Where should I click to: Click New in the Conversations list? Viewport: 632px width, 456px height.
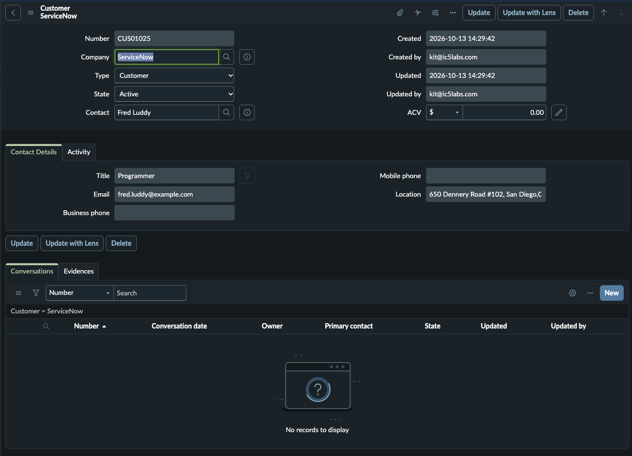612,293
